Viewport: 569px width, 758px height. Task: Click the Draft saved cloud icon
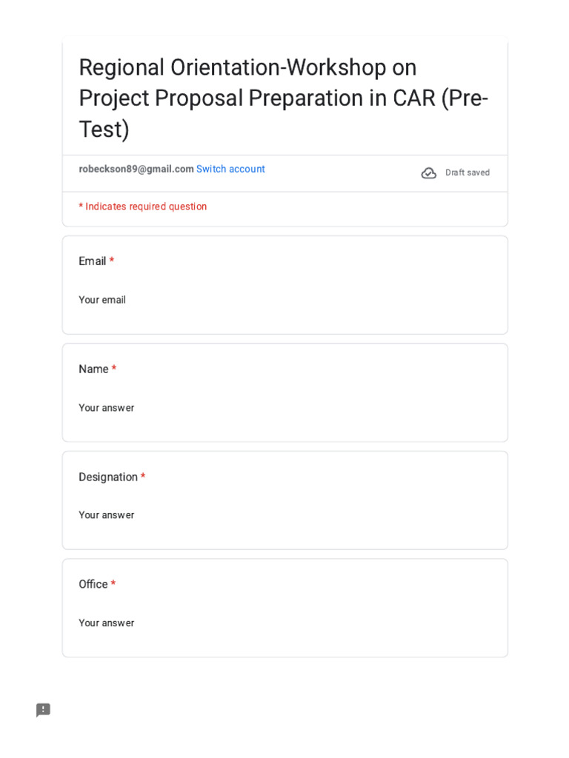[x=429, y=173]
